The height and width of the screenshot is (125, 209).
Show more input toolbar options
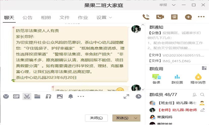81,97
